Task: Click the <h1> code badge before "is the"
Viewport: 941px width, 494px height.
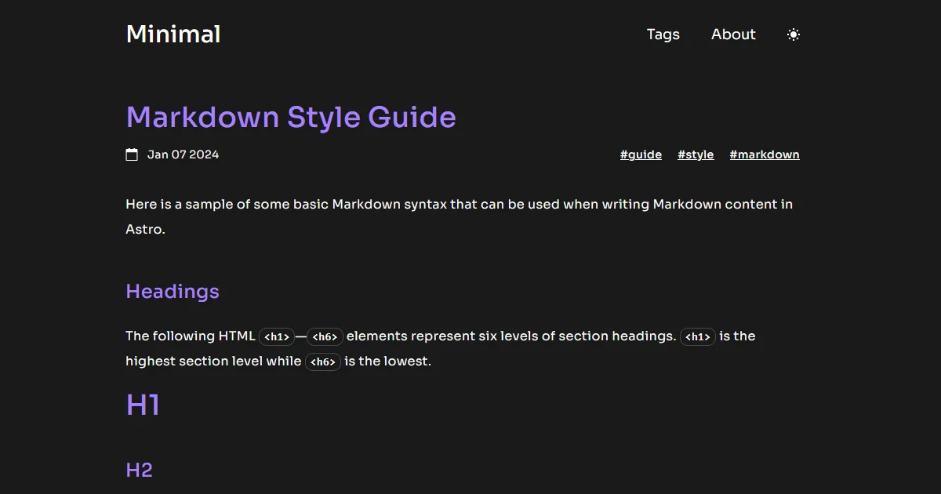Action: click(697, 337)
